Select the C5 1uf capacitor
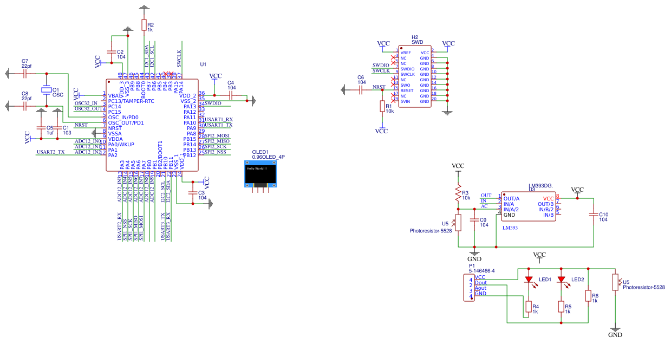The image size is (671, 344). click(x=41, y=128)
